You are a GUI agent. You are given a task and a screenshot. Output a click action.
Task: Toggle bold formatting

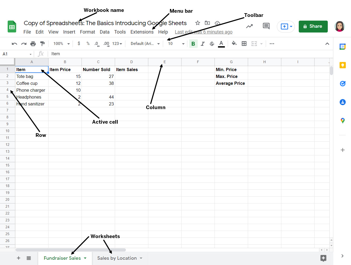pos(193,44)
